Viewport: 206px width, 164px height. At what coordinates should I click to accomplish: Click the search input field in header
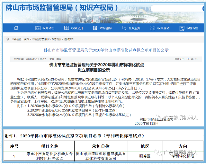177,9
